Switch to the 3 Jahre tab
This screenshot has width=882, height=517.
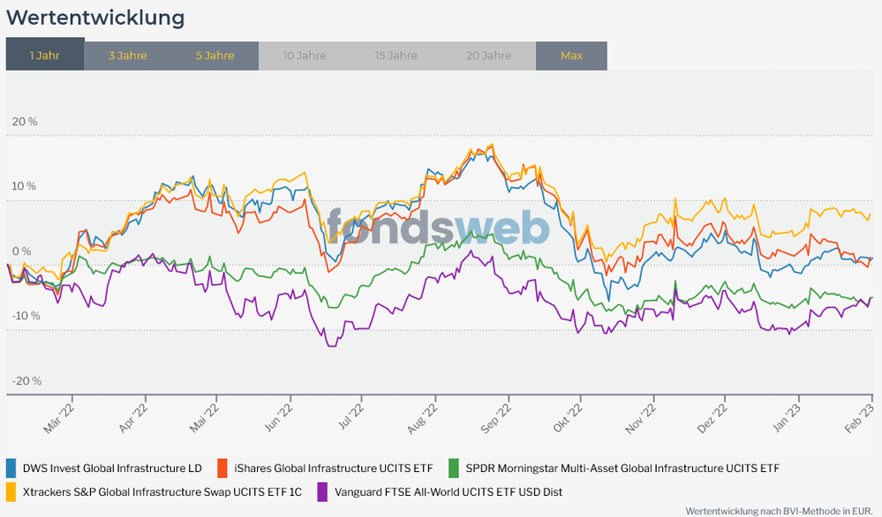pyautogui.click(x=128, y=56)
